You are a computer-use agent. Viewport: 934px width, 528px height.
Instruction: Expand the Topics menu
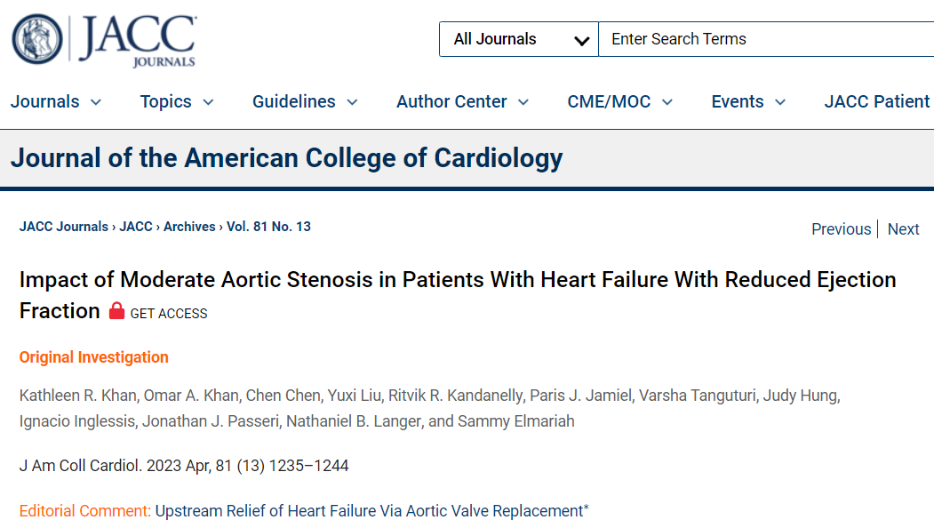(177, 102)
